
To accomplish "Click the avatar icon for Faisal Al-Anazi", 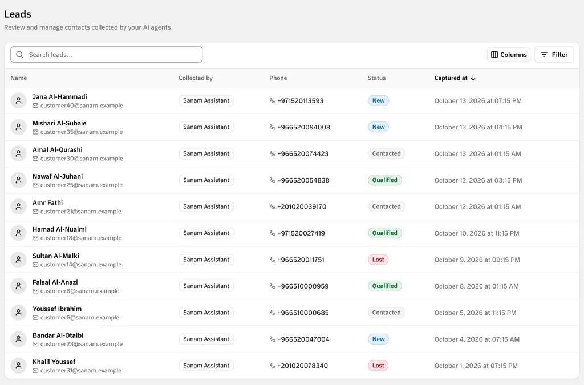I will tap(18, 286).
